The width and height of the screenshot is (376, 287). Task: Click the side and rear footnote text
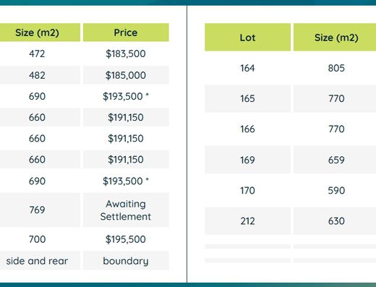(x=37, y=261)
